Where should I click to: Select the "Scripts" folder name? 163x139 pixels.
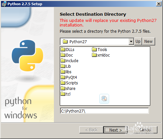72,83
